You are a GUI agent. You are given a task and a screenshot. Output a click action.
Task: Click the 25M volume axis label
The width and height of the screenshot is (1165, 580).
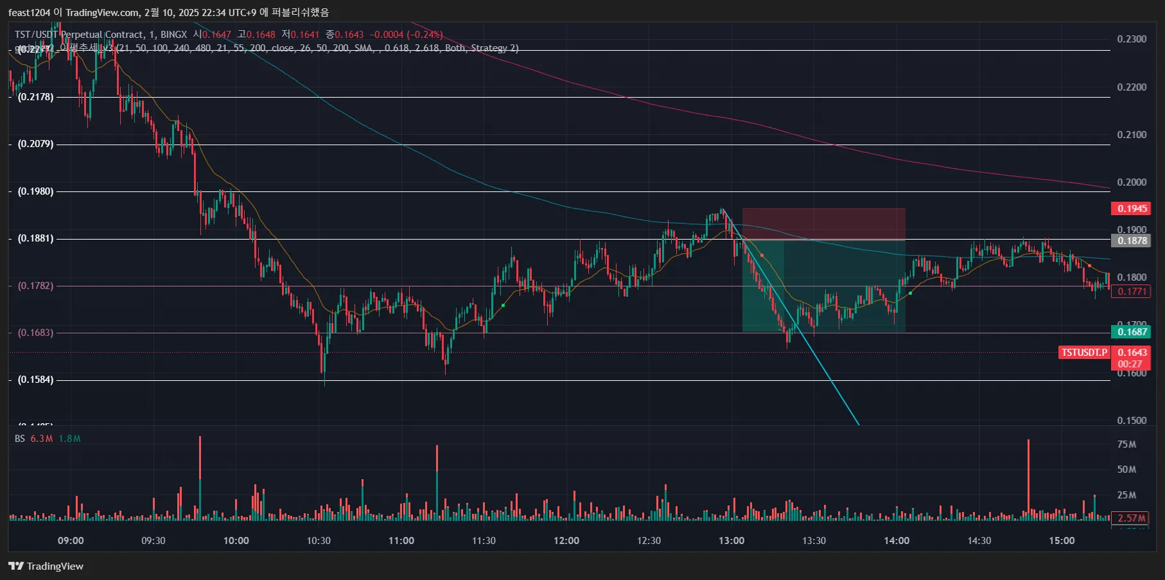coord(1126,495)
